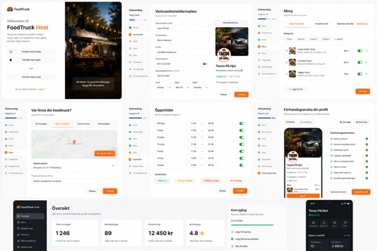
Task: Turn off the Söndag opening hours toggle
Action: (x=242, y=165)
